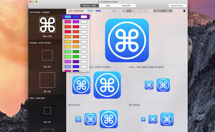Click the SPOTLIGHT section label

point(74,105)
